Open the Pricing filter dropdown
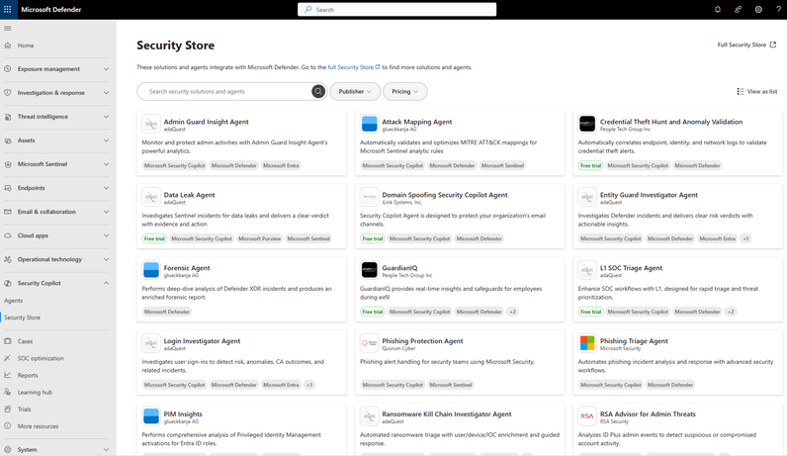Viewport: 787px width, 456px height. tap(404, 91)
